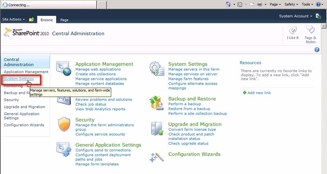
Task: Click Manage services on server link
Action: coord(193,74)
